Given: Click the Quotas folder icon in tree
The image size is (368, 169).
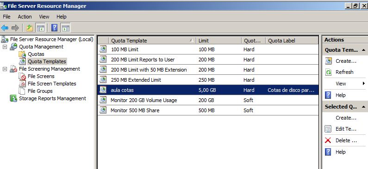Looking at the screenshot, I should pyautogui.click(x=22, y=54).
